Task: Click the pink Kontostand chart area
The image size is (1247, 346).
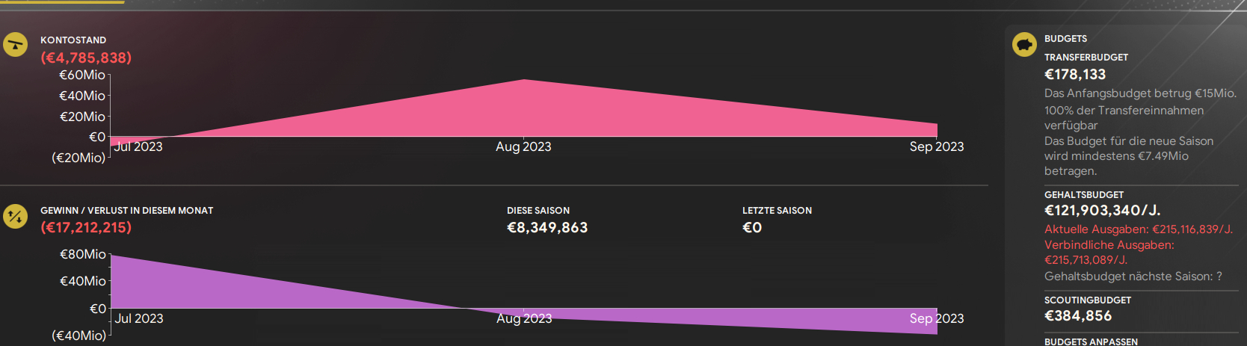Action: (523, 112)
